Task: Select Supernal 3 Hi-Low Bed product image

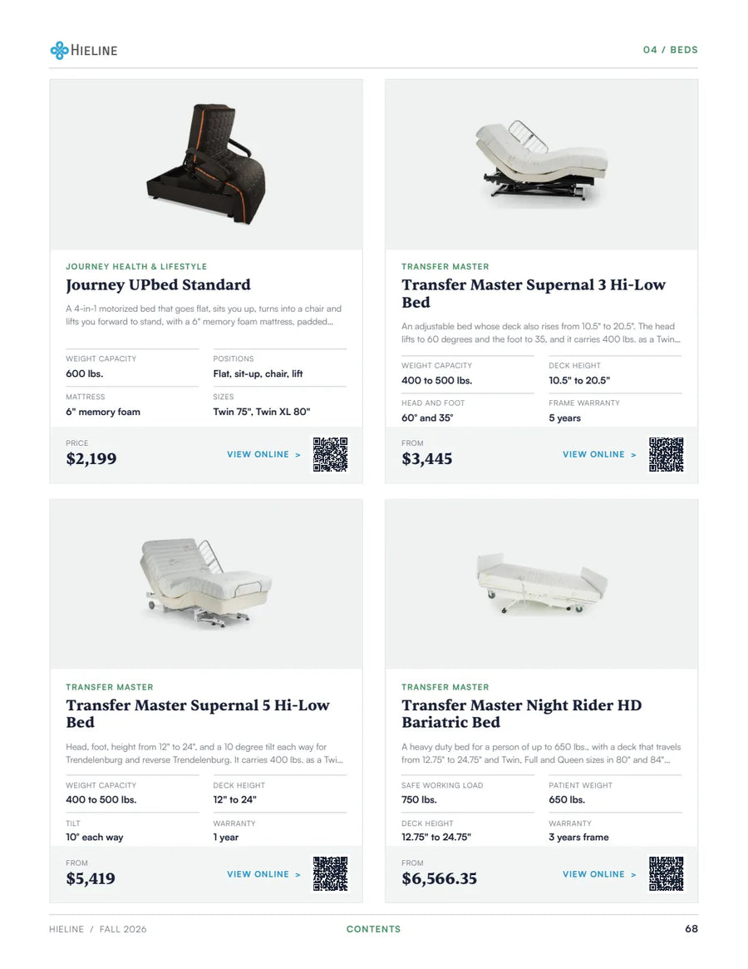Action: click(542, 165)
